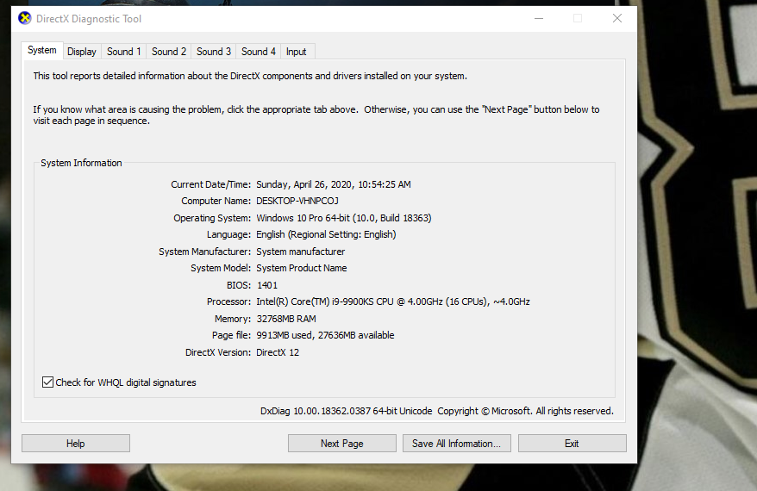
Task: Click the DxDiag 10.00.18362.0387 version text
Action: point(346,411)
